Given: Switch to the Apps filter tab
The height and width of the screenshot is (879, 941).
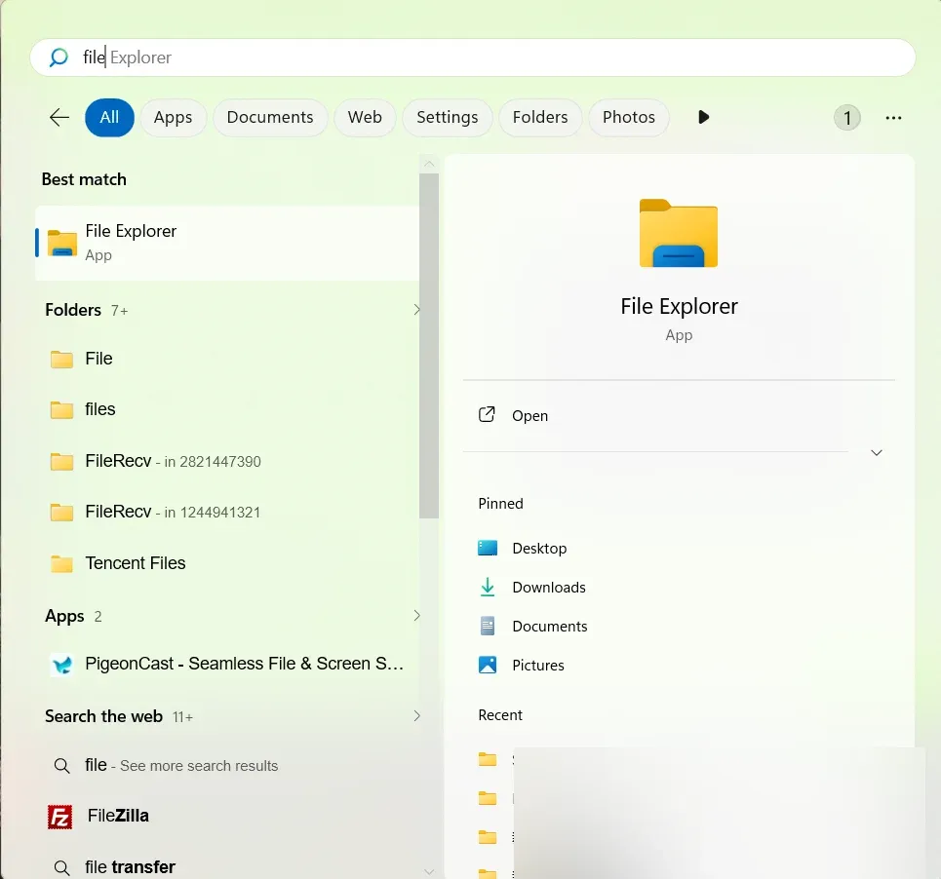Looking at the screenshot, I should click(173, 118).
